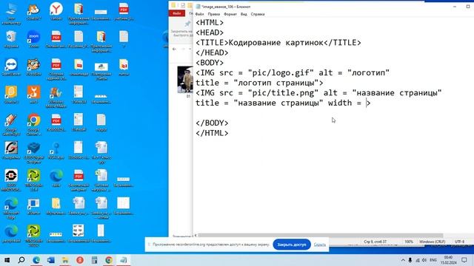Image resolution: width=474 pixels, height=266 pixels.
Task: Place cursor in the <HTML> opening line
Action: point(210,23)
